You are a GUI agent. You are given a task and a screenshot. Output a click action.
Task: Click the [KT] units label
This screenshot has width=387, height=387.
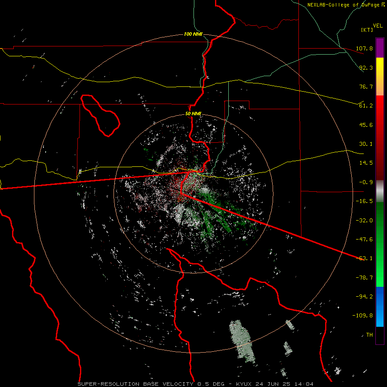367,30
